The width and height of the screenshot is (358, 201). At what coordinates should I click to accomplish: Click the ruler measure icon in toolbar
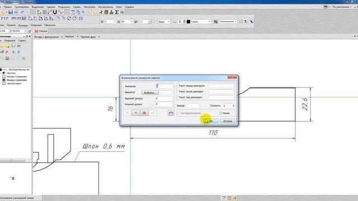[60, 12]
